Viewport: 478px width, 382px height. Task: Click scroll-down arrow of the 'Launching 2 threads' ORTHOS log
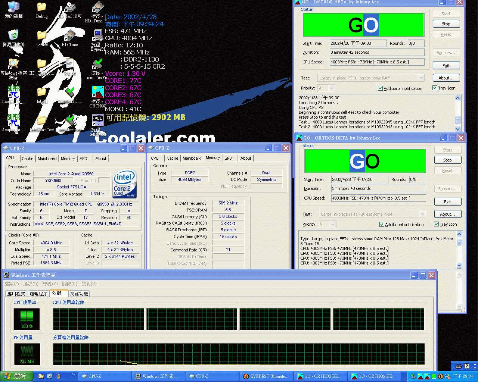point(458,129)
